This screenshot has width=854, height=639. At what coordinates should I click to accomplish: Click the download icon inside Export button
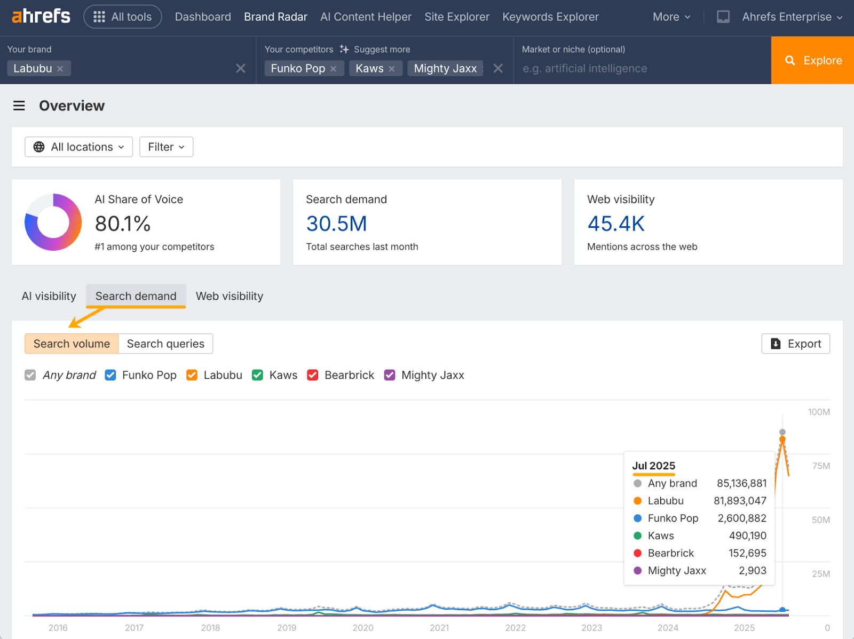(x=777, y=344)
